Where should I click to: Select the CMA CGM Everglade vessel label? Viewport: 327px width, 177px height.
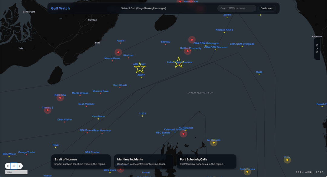(x=242, y=44)
